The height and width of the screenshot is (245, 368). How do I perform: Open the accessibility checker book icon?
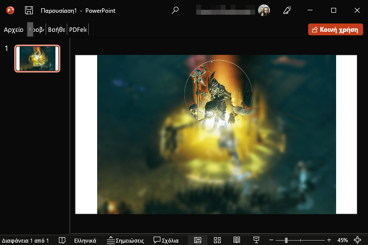pyautogui.click(x=62, y=240)
